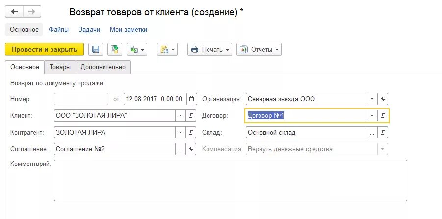This screenshot has height=219, width=442.
Task: Open Клиент record with the open icon
Action: (191, 116)
